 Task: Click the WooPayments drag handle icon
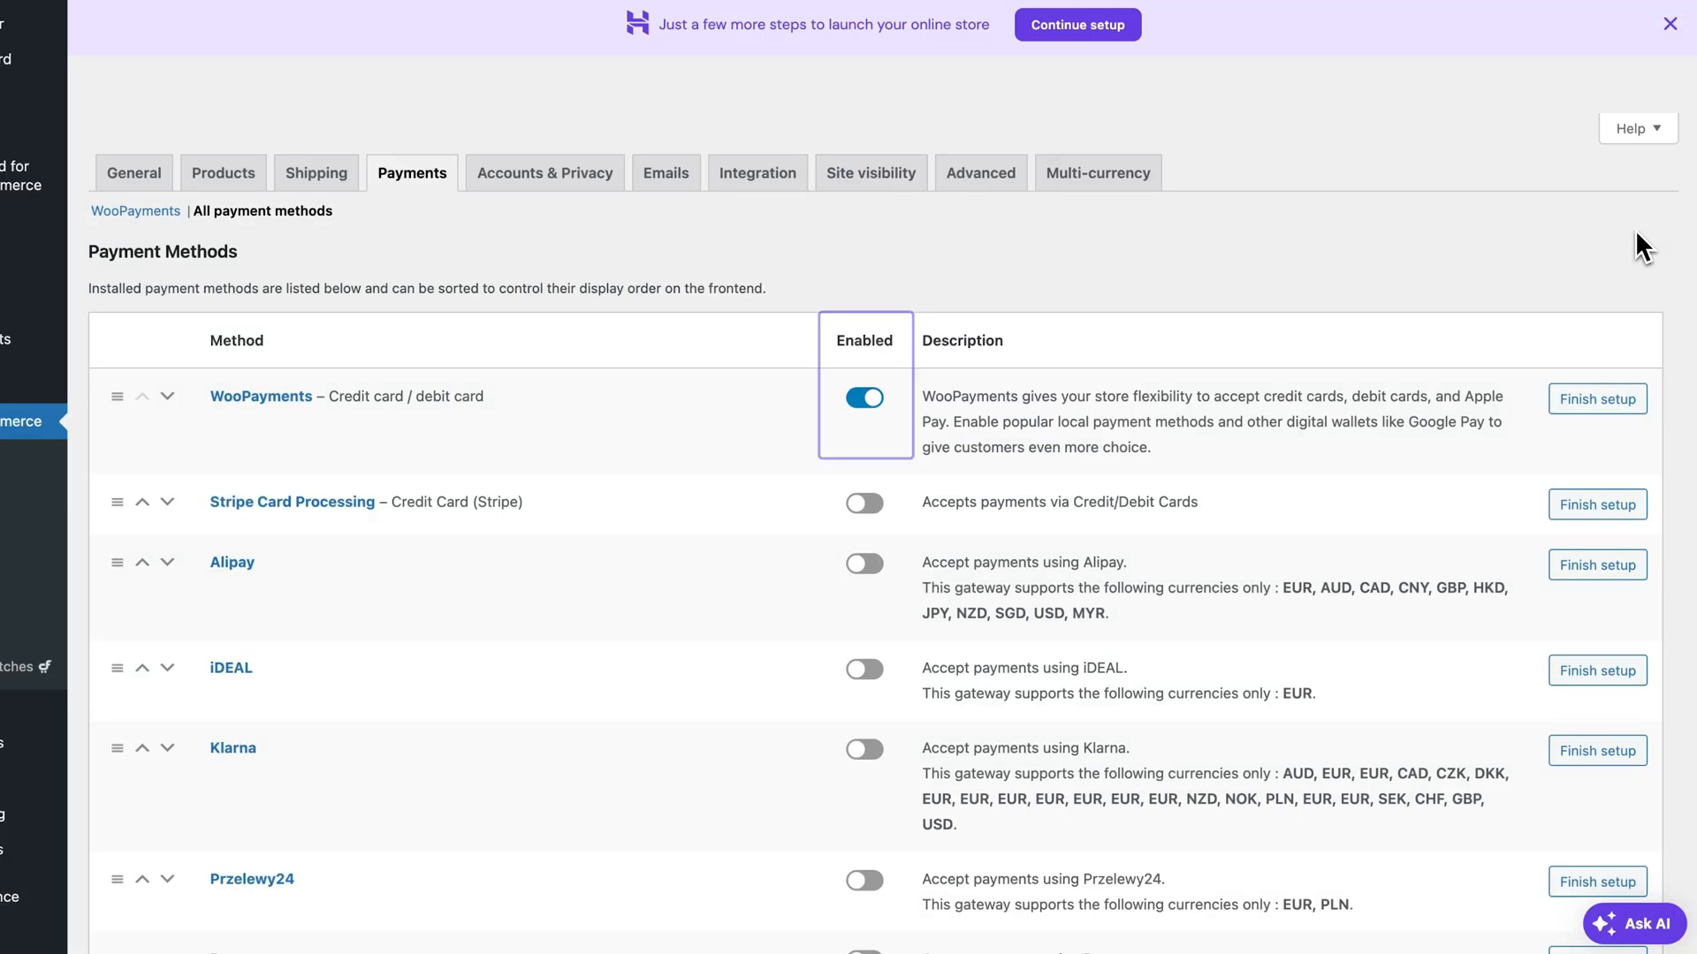(117, 396)
